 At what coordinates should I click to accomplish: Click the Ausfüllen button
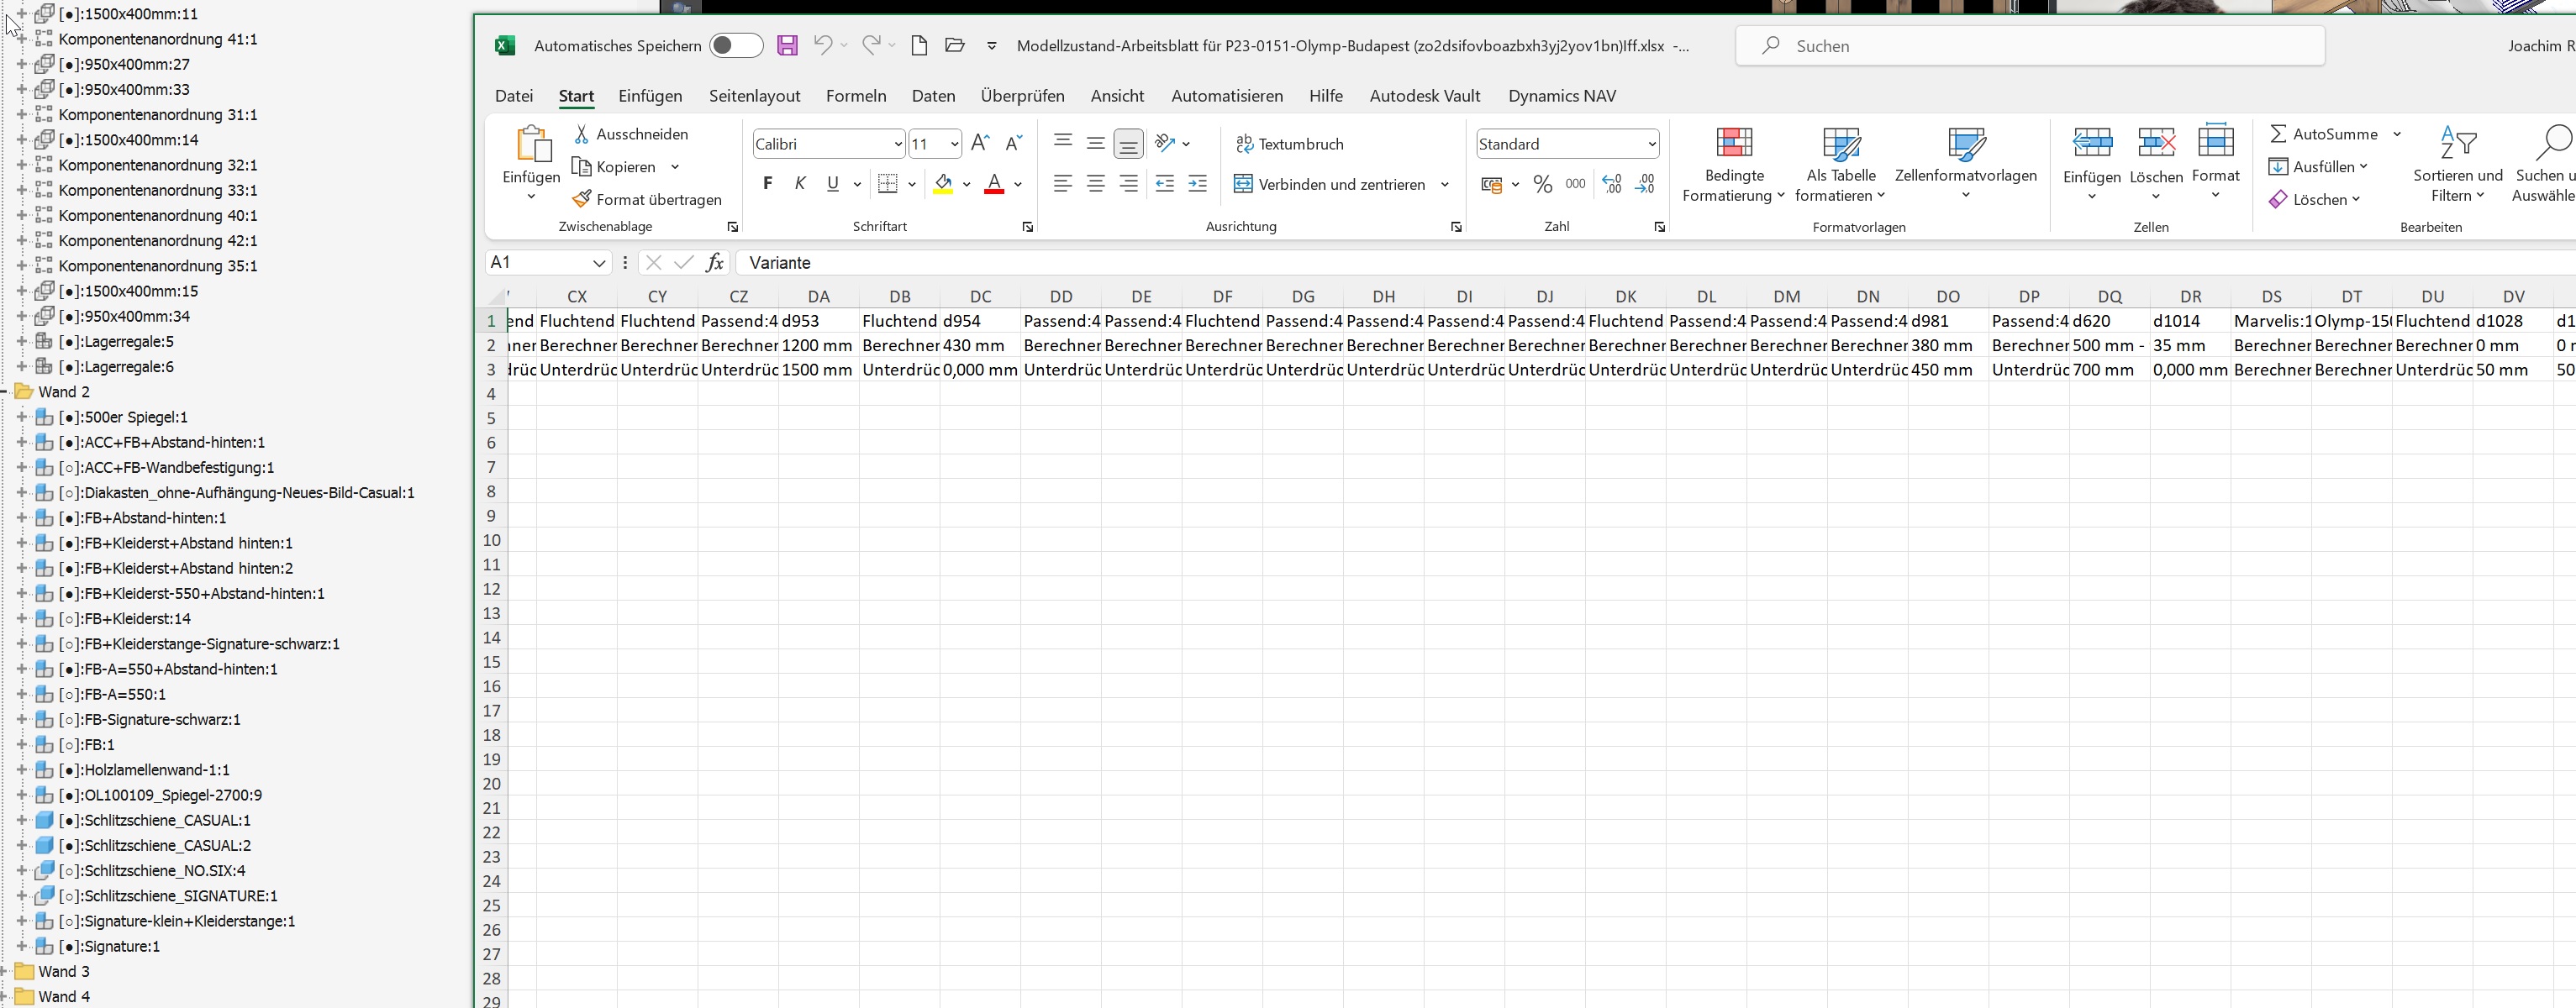point(2318,167)
